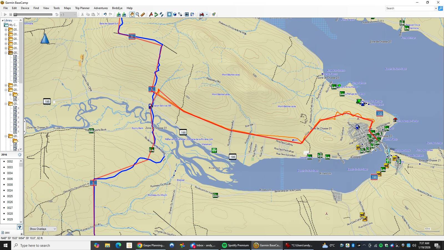Click the New Route tool icon
The height and width of the screenshot is (250, 444).
[x=156, y=14]
